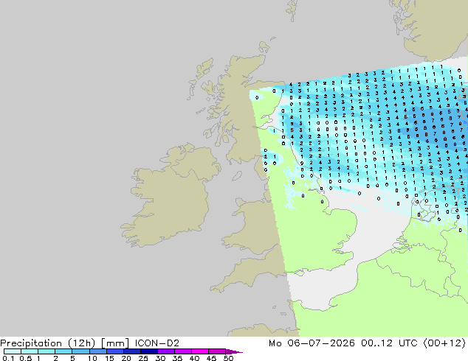Click the 25–30 mm legend swatch
The image size is (468, 361).
(148, 351)
